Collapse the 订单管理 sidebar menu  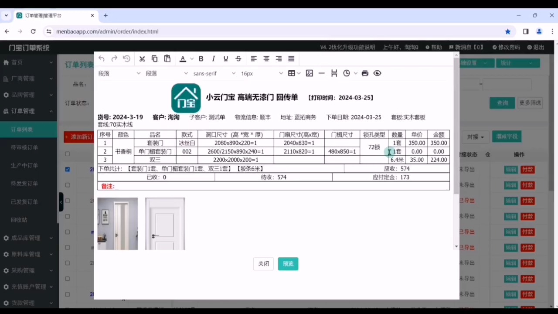pos(28,111)
